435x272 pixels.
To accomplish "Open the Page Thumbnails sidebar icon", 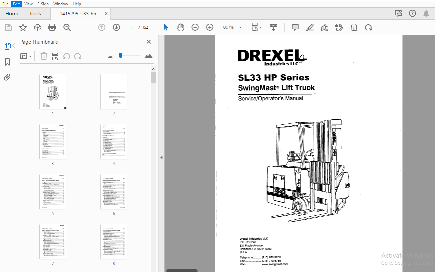I will [7, 47].
